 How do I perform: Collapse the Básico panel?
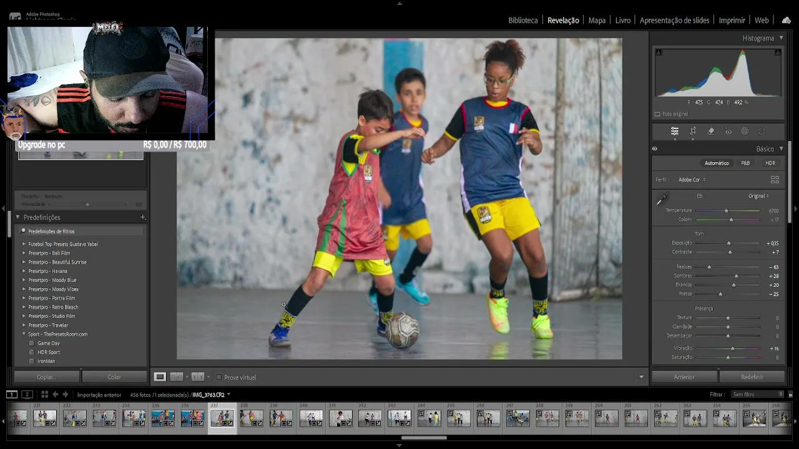(781, 149)
